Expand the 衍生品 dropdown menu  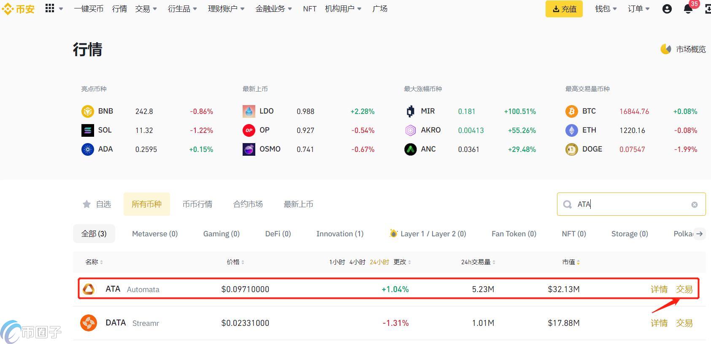[x=182, y=9]
